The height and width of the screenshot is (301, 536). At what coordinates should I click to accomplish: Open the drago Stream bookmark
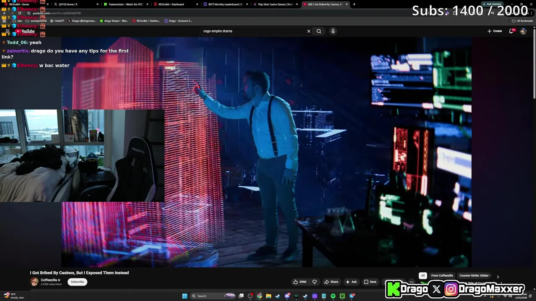114,20
